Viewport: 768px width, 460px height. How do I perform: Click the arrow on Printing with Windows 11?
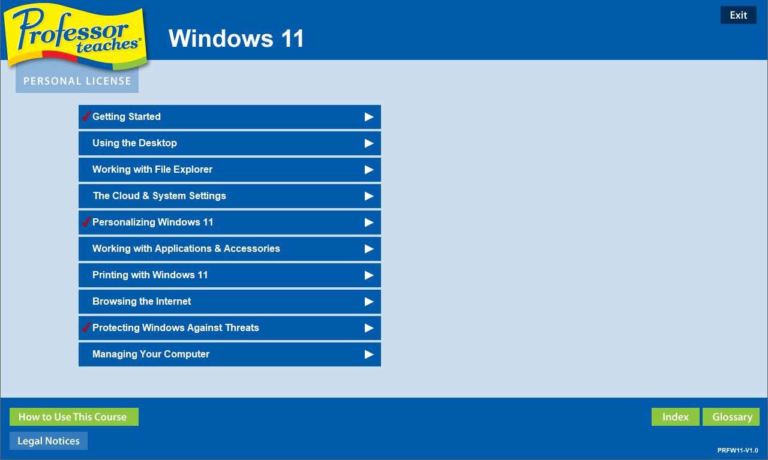click(369, 275)
